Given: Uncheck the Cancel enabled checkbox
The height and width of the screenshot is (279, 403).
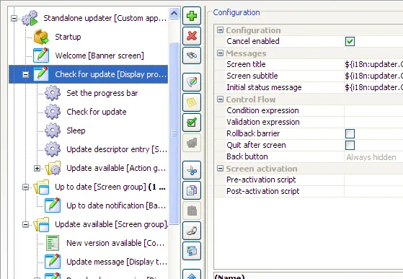Looking at the screenshot, I should tap(350, 41).
